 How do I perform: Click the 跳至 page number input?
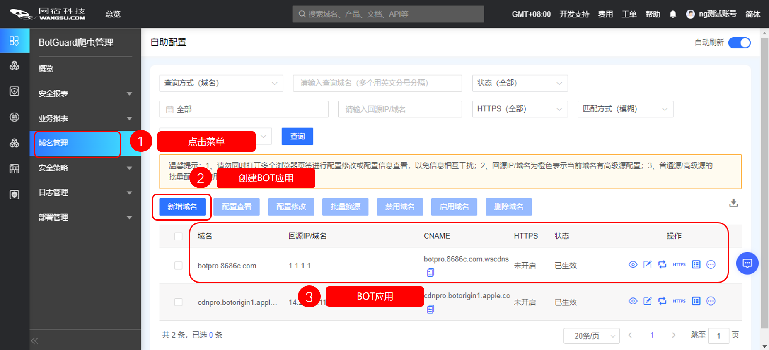719,336
